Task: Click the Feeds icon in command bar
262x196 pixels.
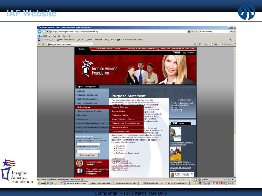Action: pos(200,44)
